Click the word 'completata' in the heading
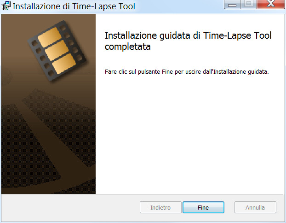The image size is (286, 223). click(x=128, y=47)
